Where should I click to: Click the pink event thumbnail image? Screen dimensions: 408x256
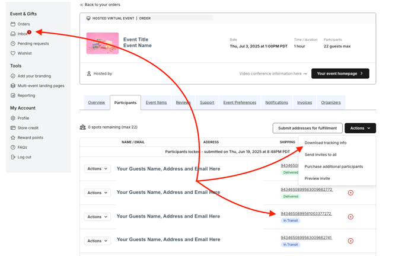[103, 43]
